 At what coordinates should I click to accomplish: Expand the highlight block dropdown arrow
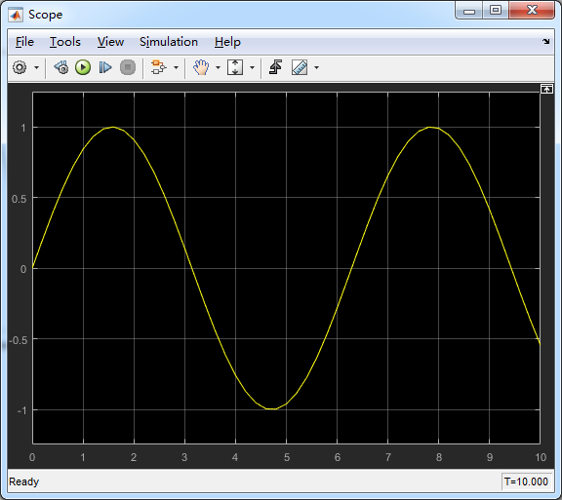(x=176, y=67)
